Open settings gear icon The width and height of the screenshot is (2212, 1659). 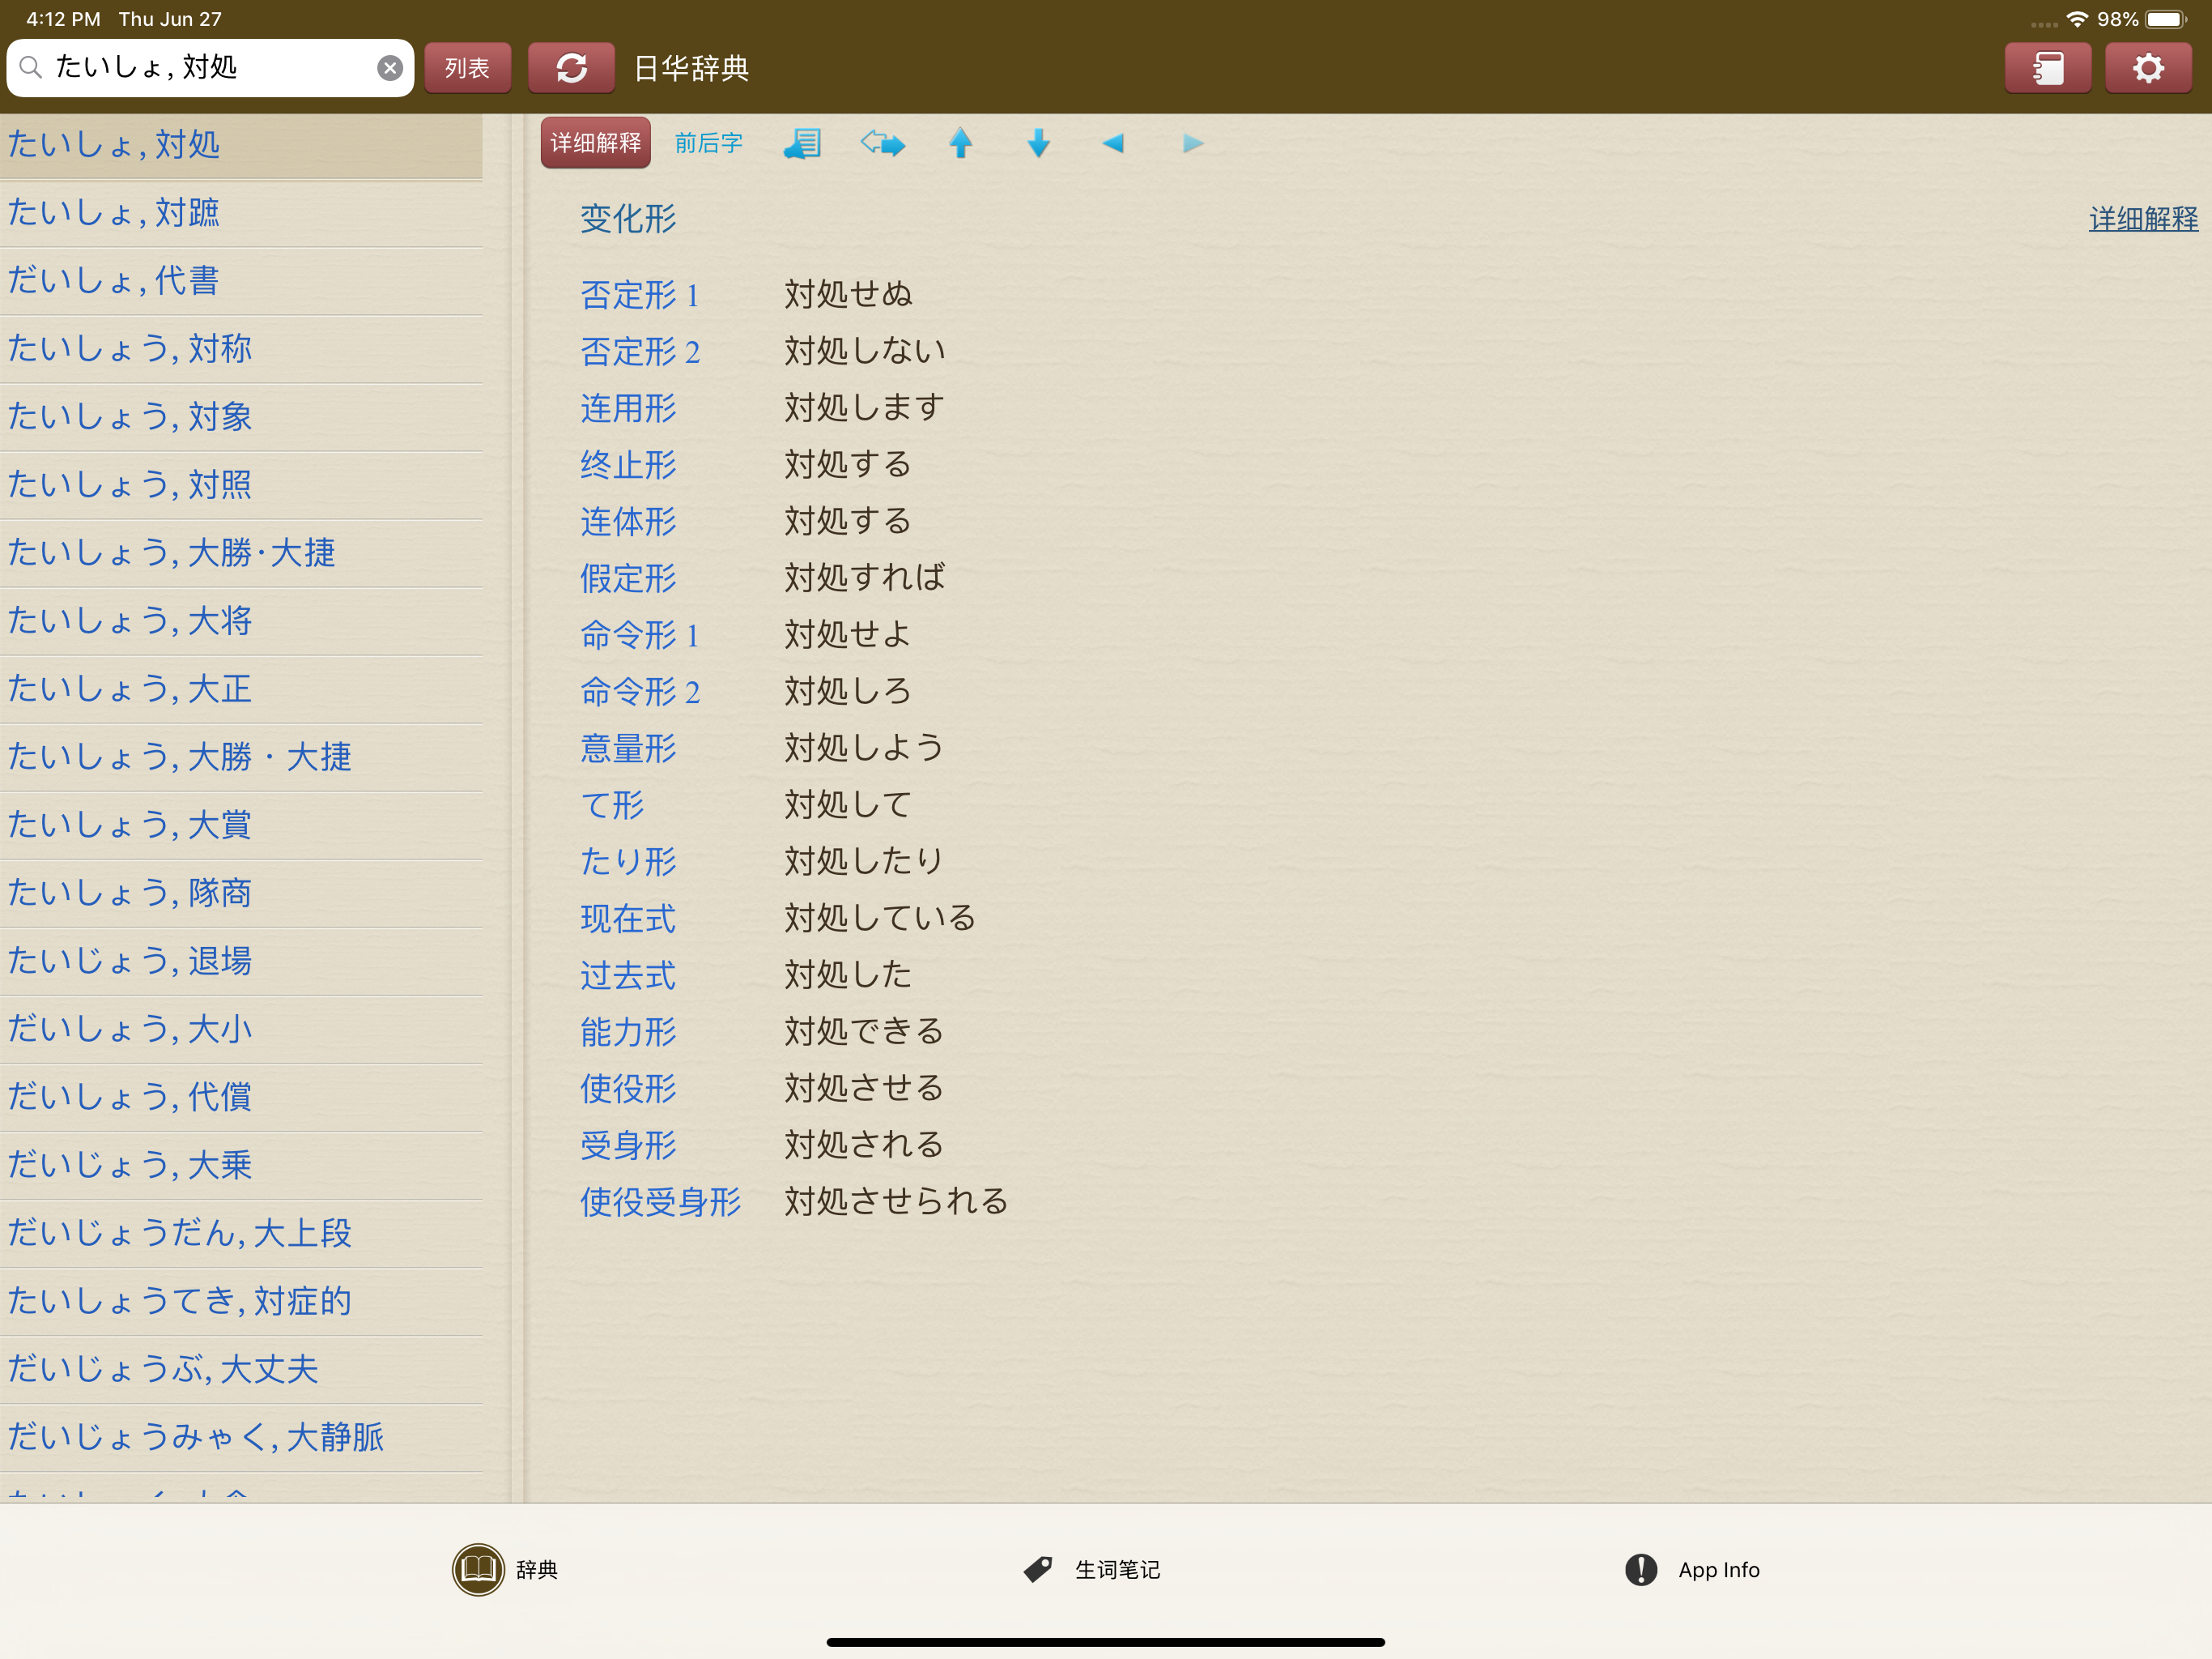pos(2148,68)
